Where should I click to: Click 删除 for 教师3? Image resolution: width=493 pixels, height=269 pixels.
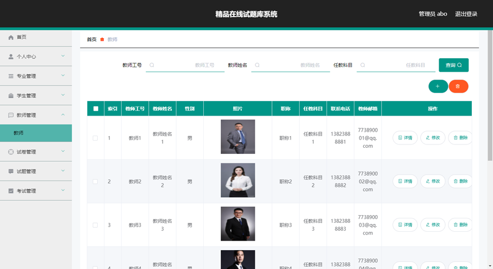(460, 225)
